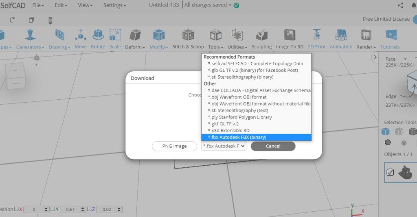
Task: Open the Generators tool
Action: tap(30, 39)
